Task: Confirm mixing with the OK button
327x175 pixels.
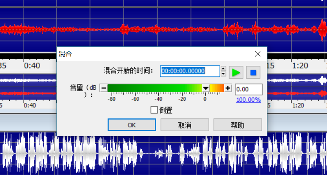Action: (132, 125)
